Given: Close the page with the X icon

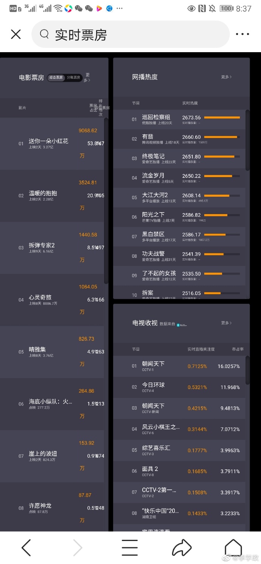Looking at the screenshot, I should [x=16, y=34].
